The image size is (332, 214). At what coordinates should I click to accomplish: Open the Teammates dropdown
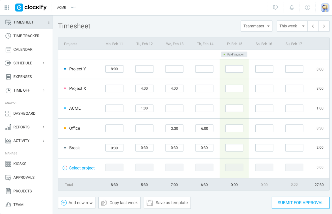click(x=256, y=26)
